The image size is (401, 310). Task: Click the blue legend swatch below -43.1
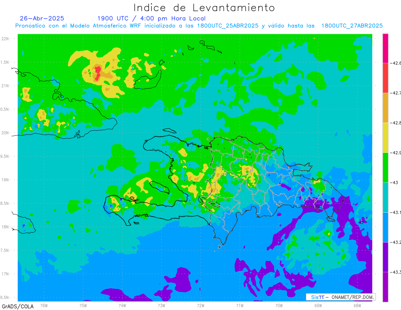coord(385,227)
